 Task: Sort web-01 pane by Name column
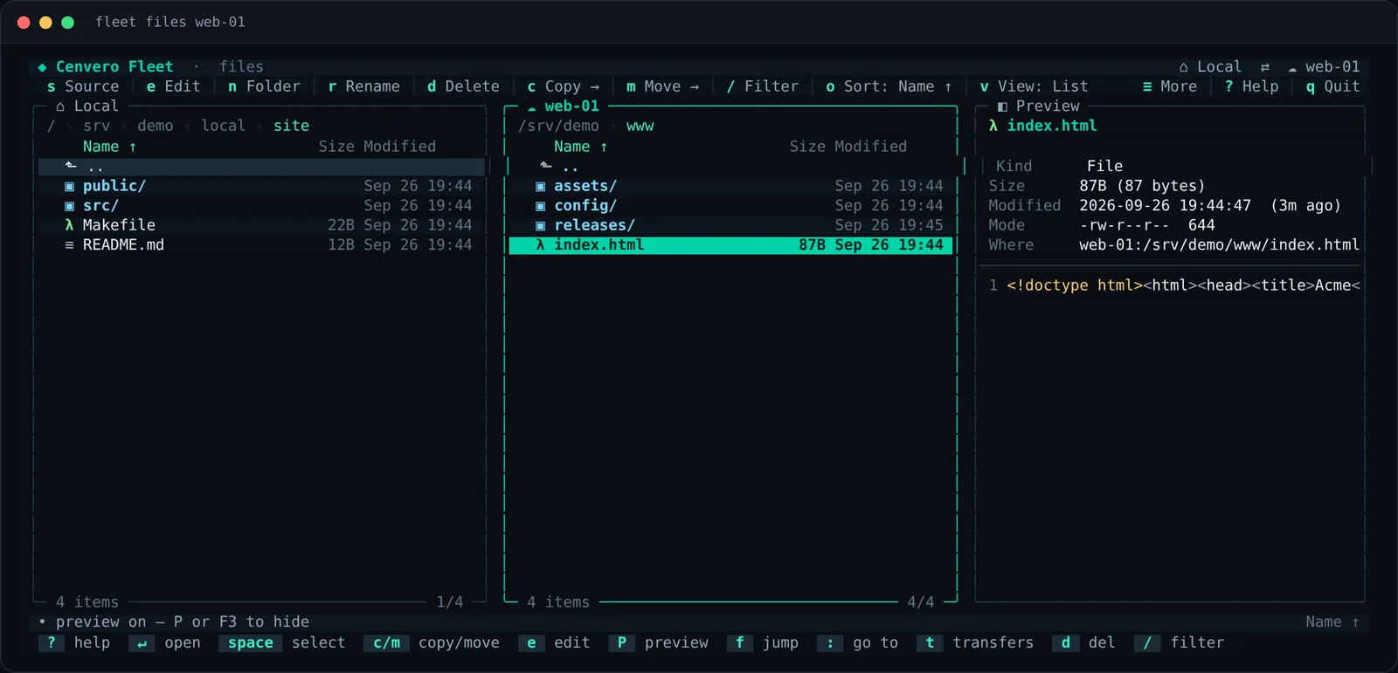point(580,147)
